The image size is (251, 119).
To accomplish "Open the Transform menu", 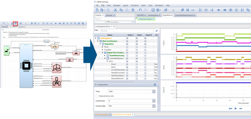I will (135, 5).
